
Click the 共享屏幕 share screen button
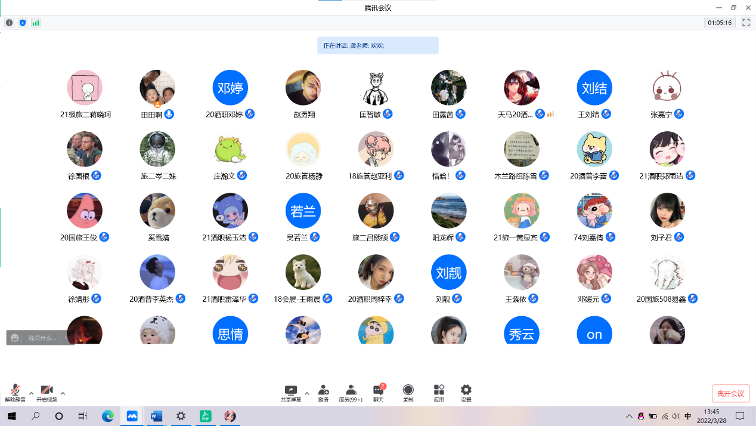291,393
